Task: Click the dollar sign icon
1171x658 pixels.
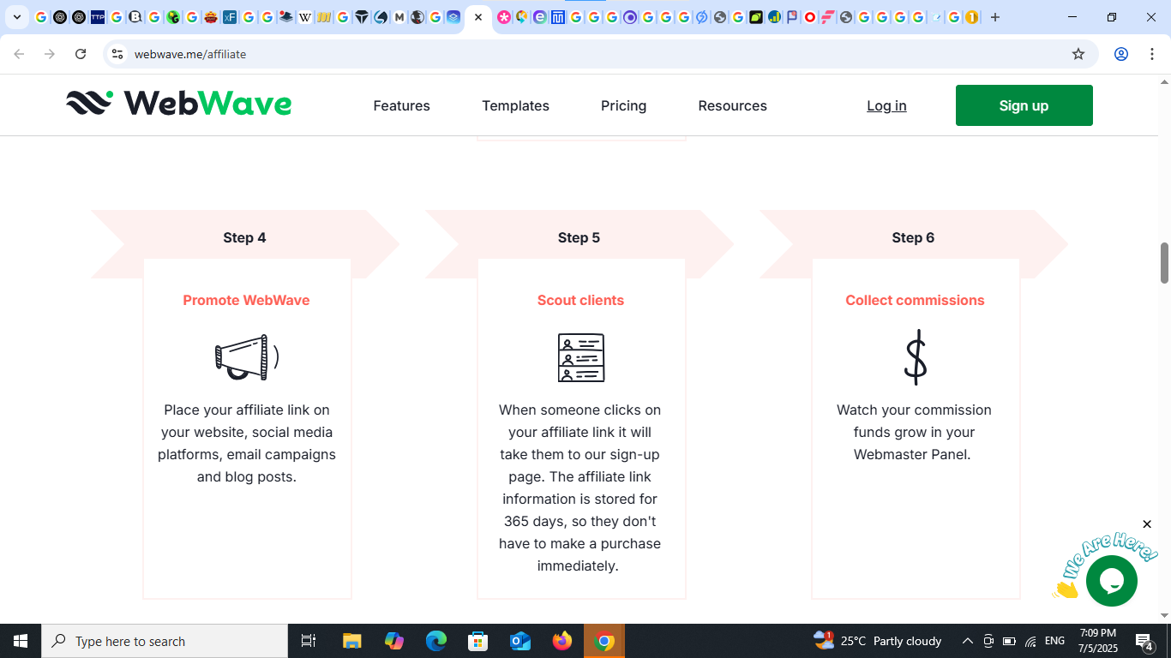Action: (x=916, y=357)
